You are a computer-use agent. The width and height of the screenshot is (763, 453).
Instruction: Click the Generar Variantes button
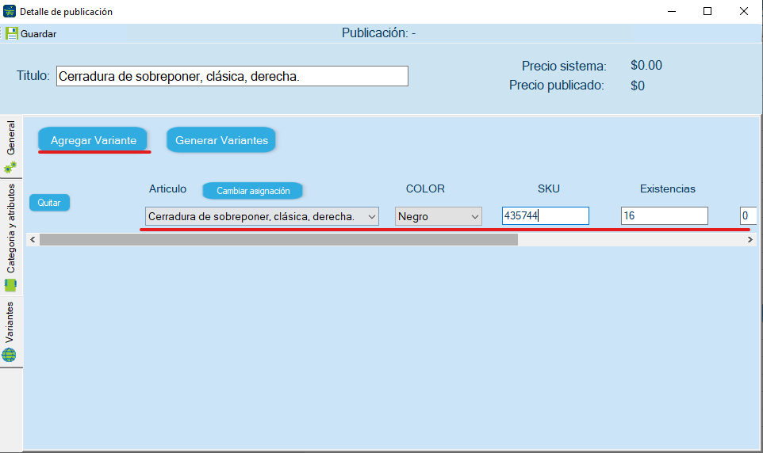tap(221, 140)
